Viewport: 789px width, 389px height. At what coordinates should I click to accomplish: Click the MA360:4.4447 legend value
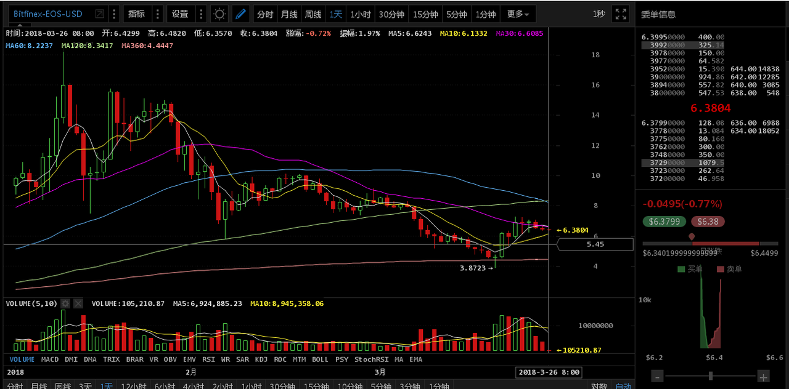(x=147, y=46)
